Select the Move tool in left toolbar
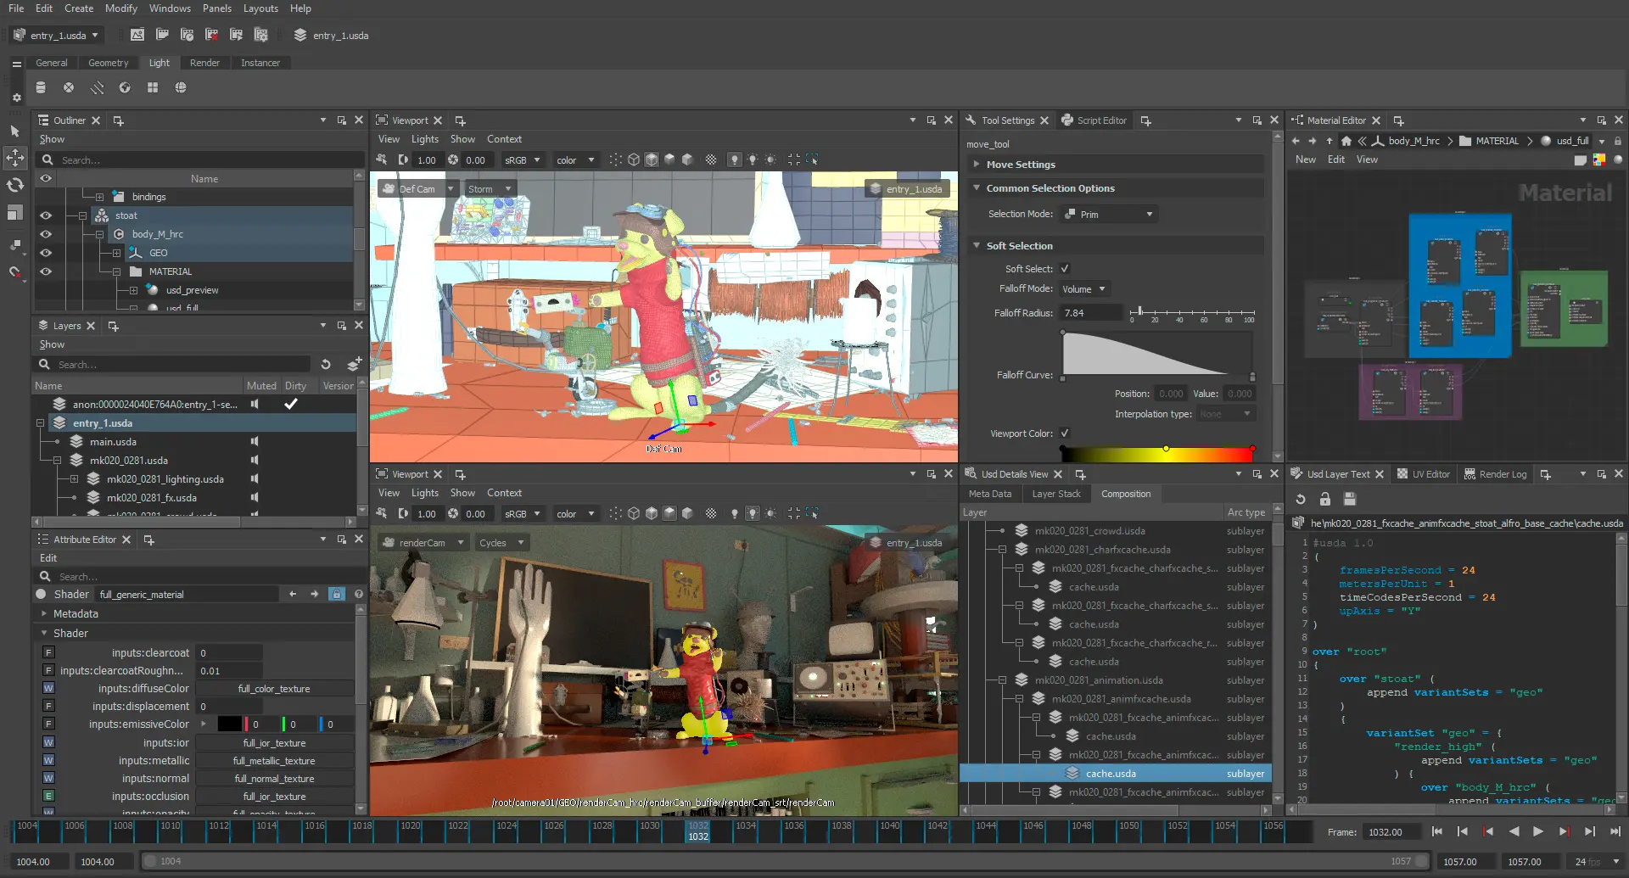Screen dimensions: 1629x878 (15, 158)
